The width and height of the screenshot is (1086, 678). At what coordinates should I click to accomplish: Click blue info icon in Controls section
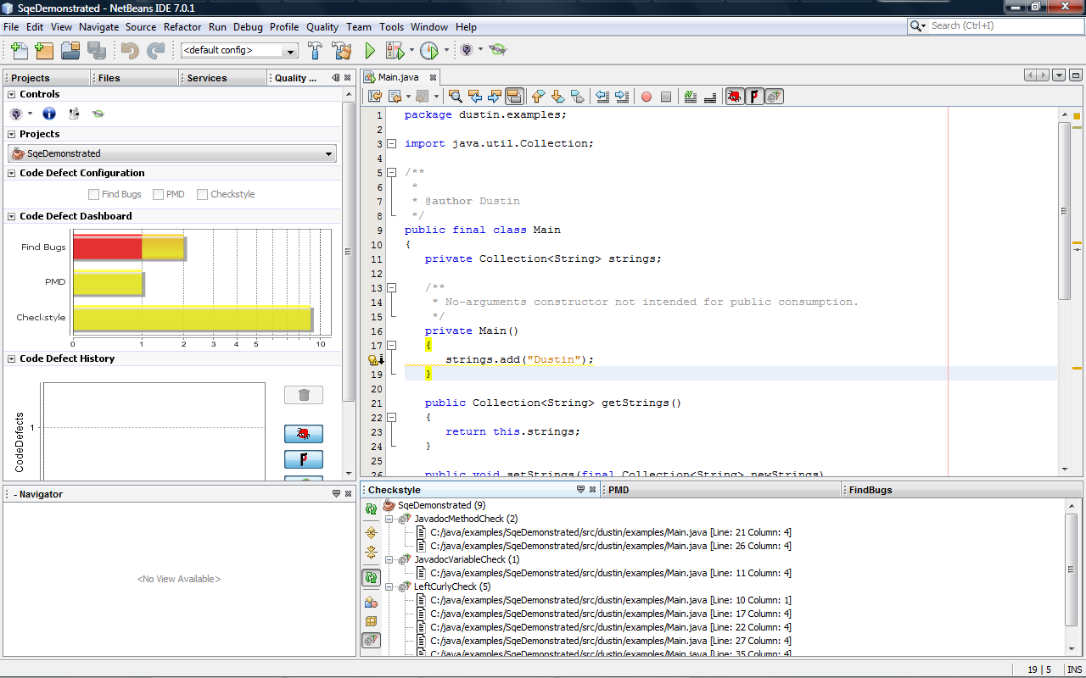[x=49, y=114]
